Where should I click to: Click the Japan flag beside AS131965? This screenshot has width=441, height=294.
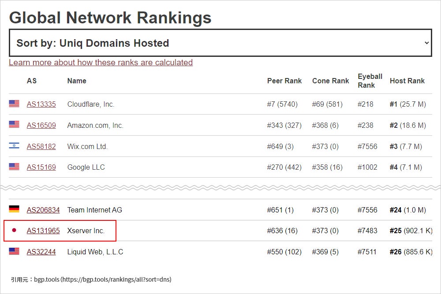coord(14,230)
